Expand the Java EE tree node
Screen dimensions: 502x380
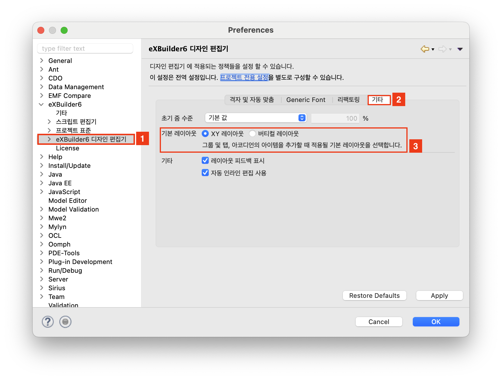(x=42, y=183)
